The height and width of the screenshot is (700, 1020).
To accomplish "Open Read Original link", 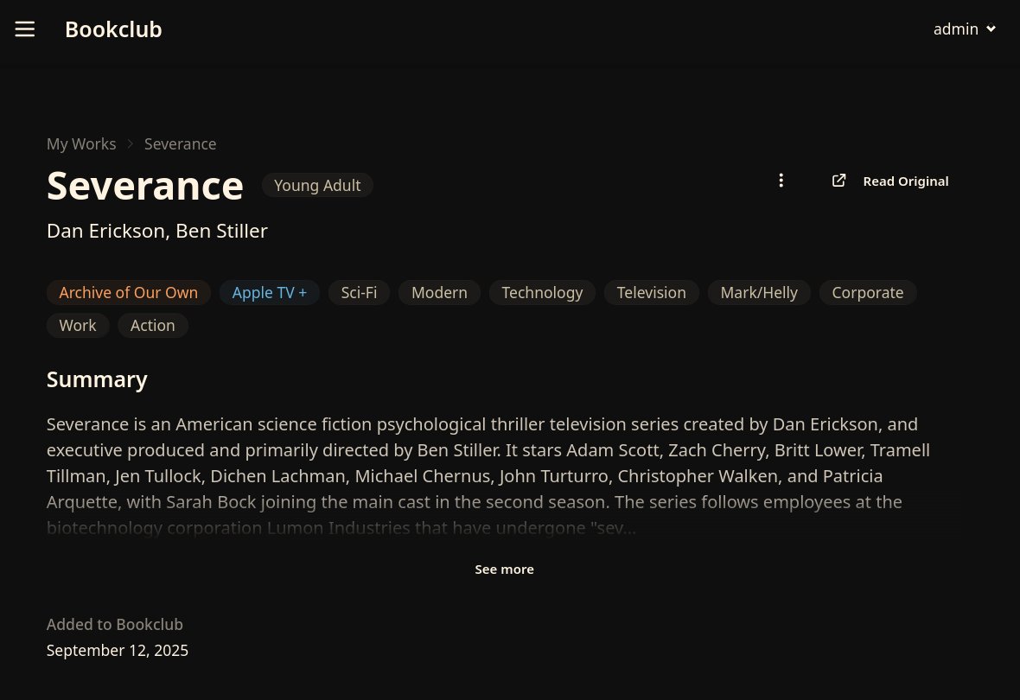I will click(x=906, y=181).
